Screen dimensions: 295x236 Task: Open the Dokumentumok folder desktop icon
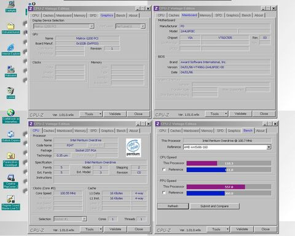tap(10, 28)
